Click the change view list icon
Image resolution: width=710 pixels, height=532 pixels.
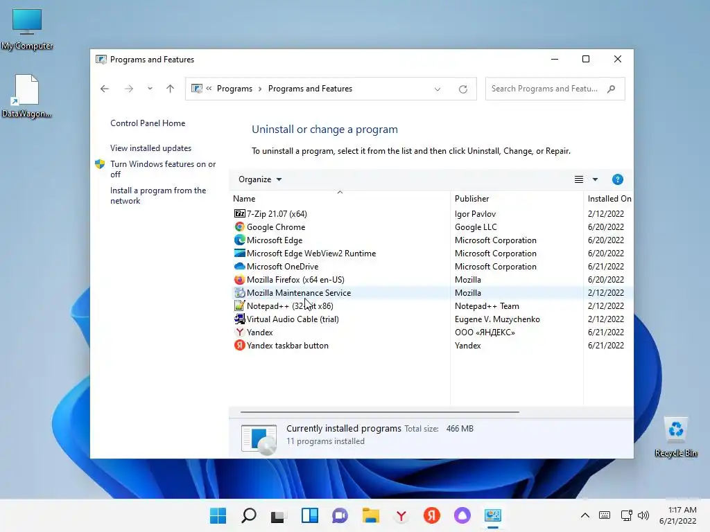click(579, 179)
